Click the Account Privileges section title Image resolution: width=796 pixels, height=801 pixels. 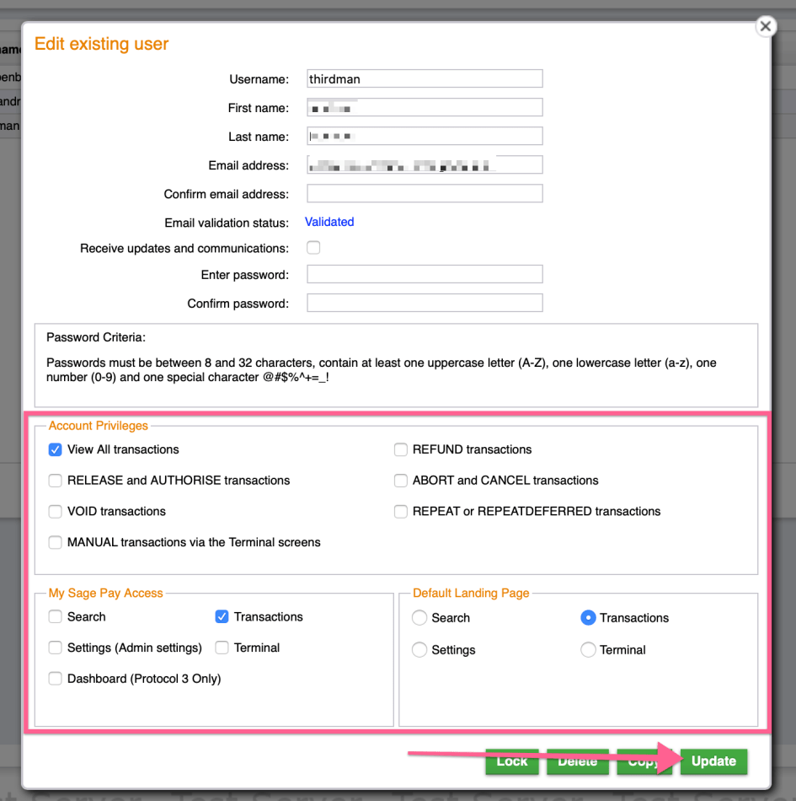98,426
